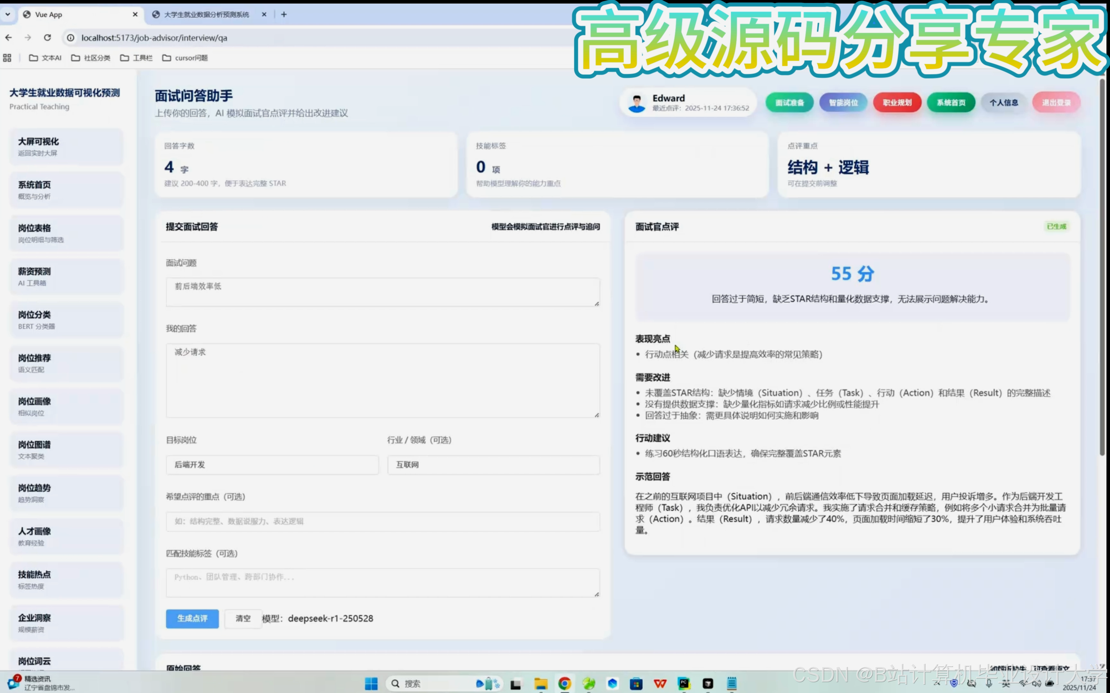Open the 工具栏 bookmarks folder
This screenshot has width=1110, height=693.
pos(136,58)
